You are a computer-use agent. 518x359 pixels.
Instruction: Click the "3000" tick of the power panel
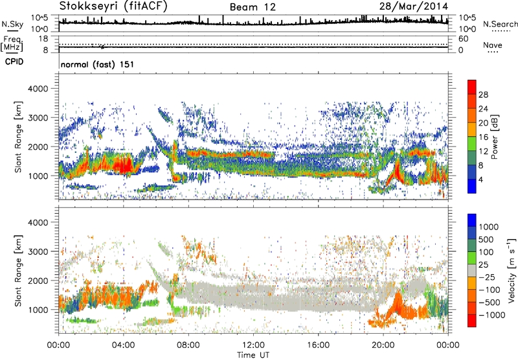(x=38, y=118)
